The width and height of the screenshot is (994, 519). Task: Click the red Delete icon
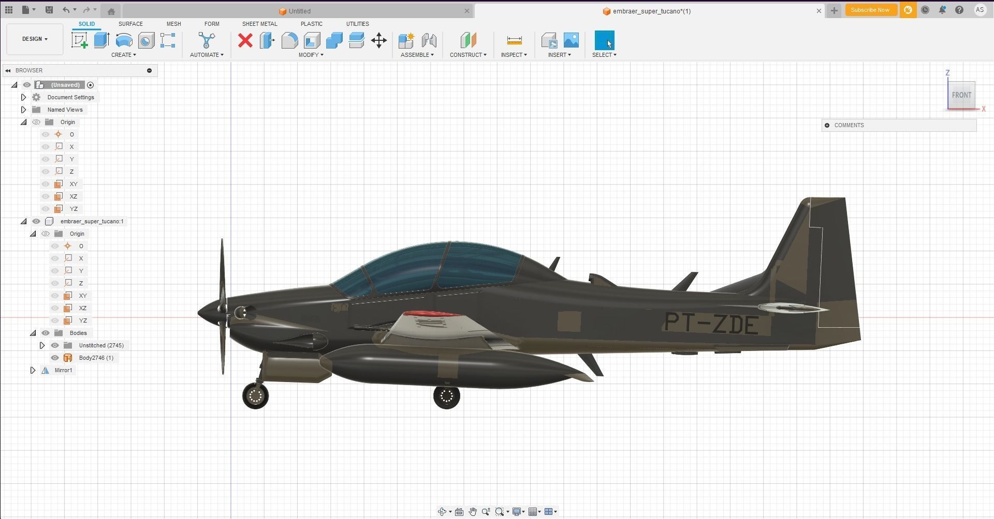(x=245, y=40)
